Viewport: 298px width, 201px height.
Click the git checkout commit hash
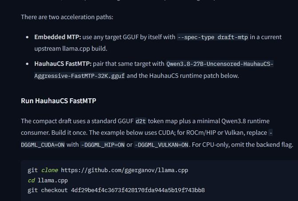point(138,190)
